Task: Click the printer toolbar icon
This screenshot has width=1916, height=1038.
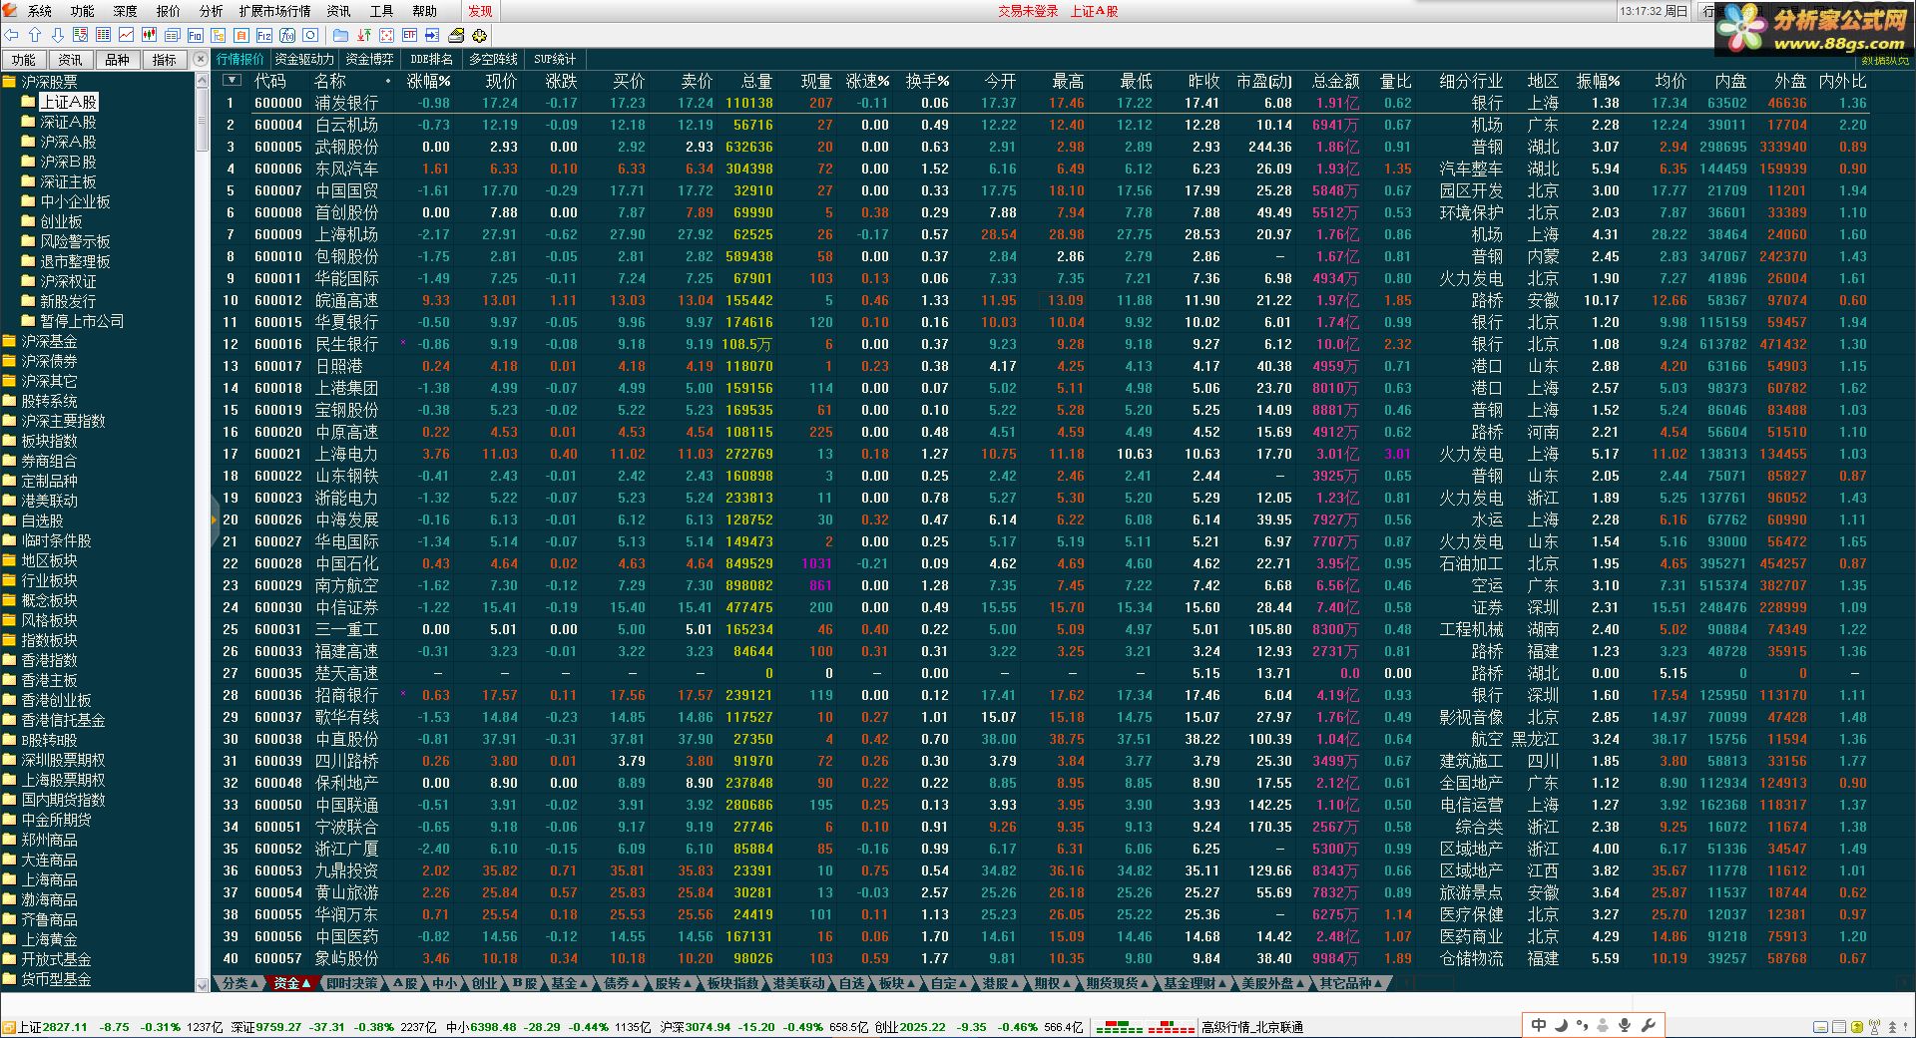Action: coord(456,35)
